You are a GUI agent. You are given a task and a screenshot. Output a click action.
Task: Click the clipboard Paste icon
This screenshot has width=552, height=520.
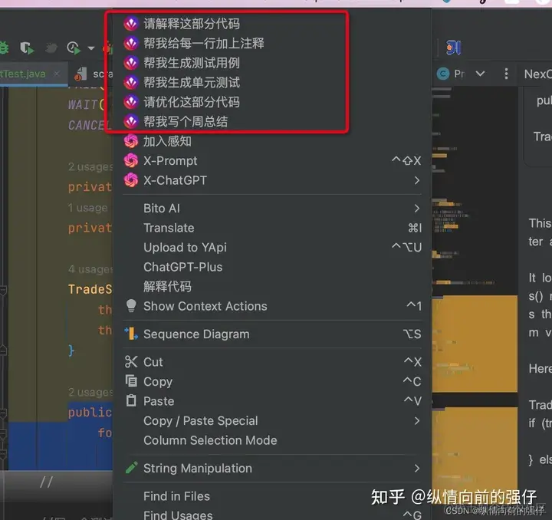point(131,400)
